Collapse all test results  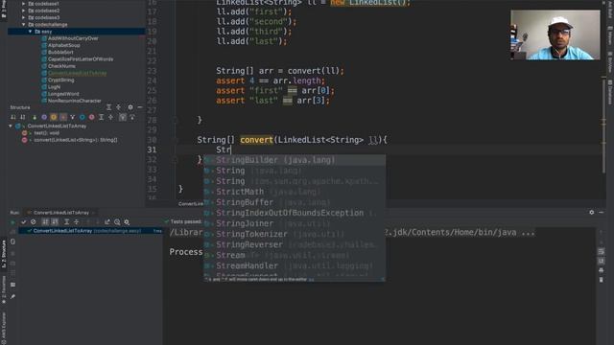(77, 221)
